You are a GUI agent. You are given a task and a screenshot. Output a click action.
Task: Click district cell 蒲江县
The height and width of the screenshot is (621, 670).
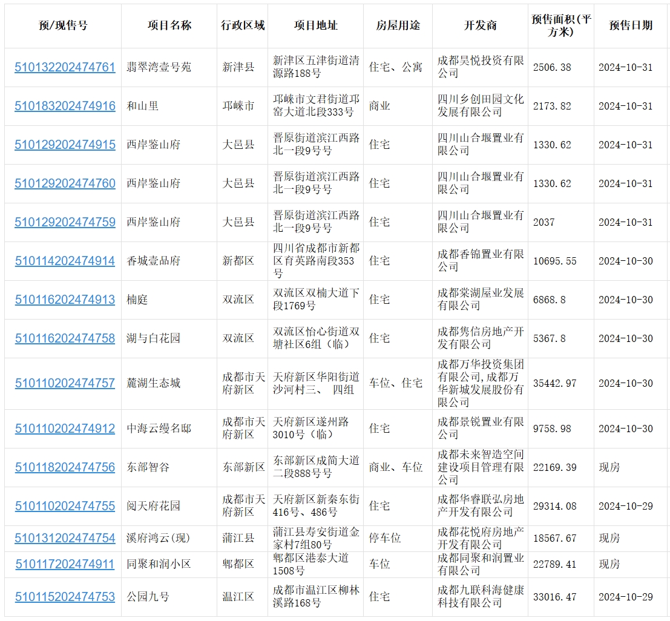[238, 538]
